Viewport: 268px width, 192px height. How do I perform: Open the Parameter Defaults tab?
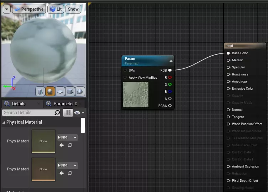(x=65, y=104)
